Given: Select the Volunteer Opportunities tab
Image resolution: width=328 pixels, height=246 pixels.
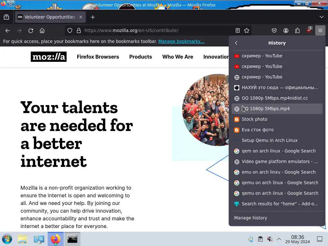Looking at the screenshot, I should (x=50, y=17).
